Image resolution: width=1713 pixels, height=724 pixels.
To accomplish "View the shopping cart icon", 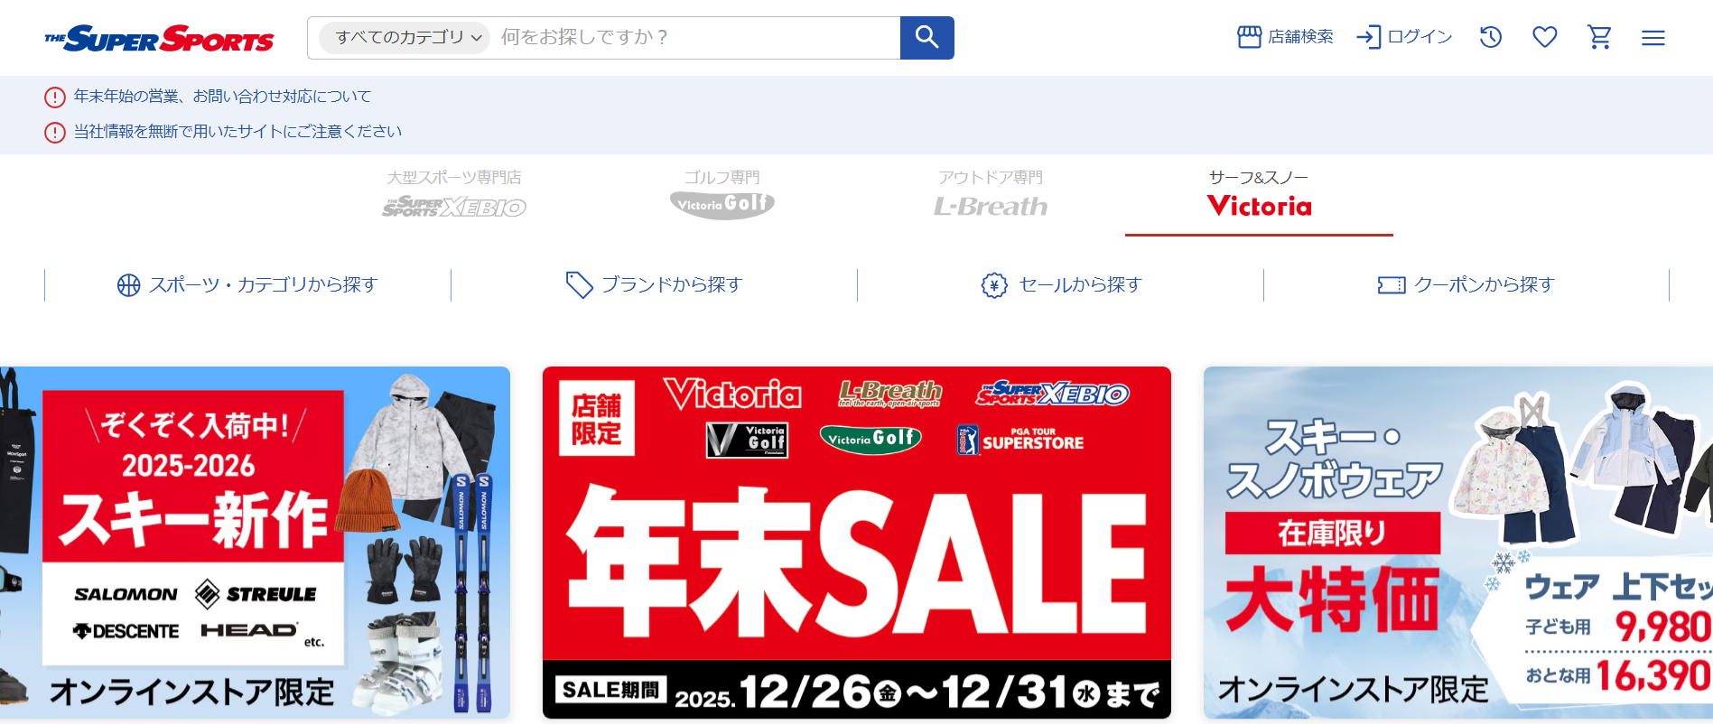I will tap(1599, 37).
